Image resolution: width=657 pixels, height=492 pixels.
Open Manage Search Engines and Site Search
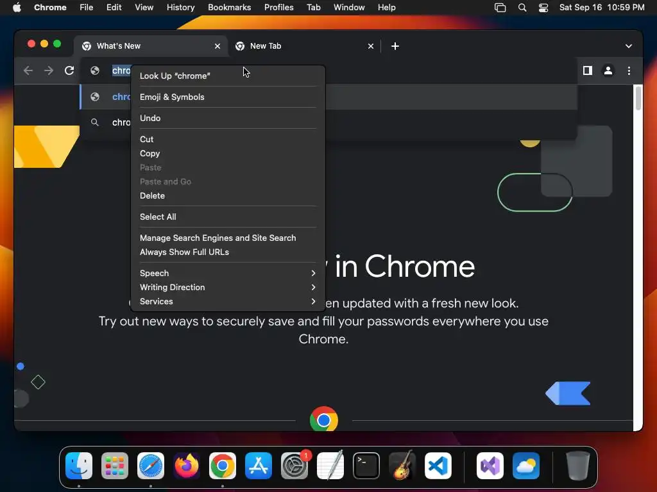click(x=228, y=238)
